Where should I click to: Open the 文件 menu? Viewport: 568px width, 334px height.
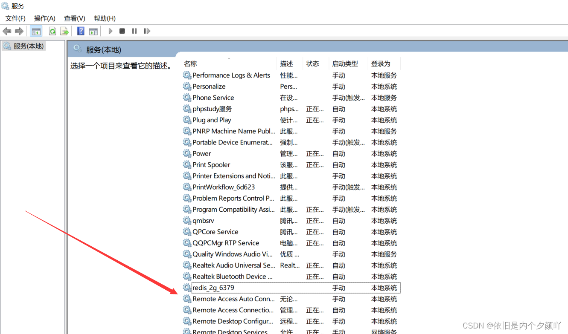(x=15, y=18)
